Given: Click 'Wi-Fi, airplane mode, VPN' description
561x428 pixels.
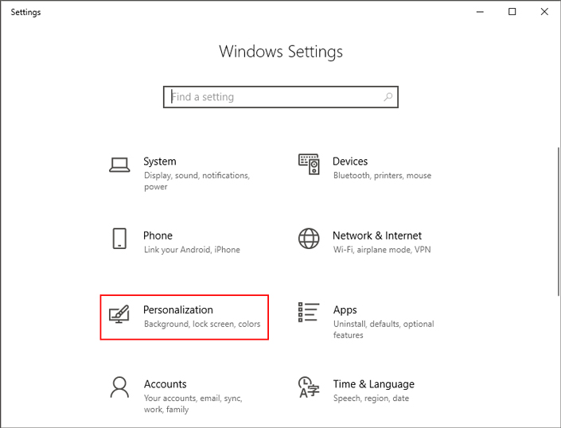Looking at the screenshot, I should coord(382,250).
